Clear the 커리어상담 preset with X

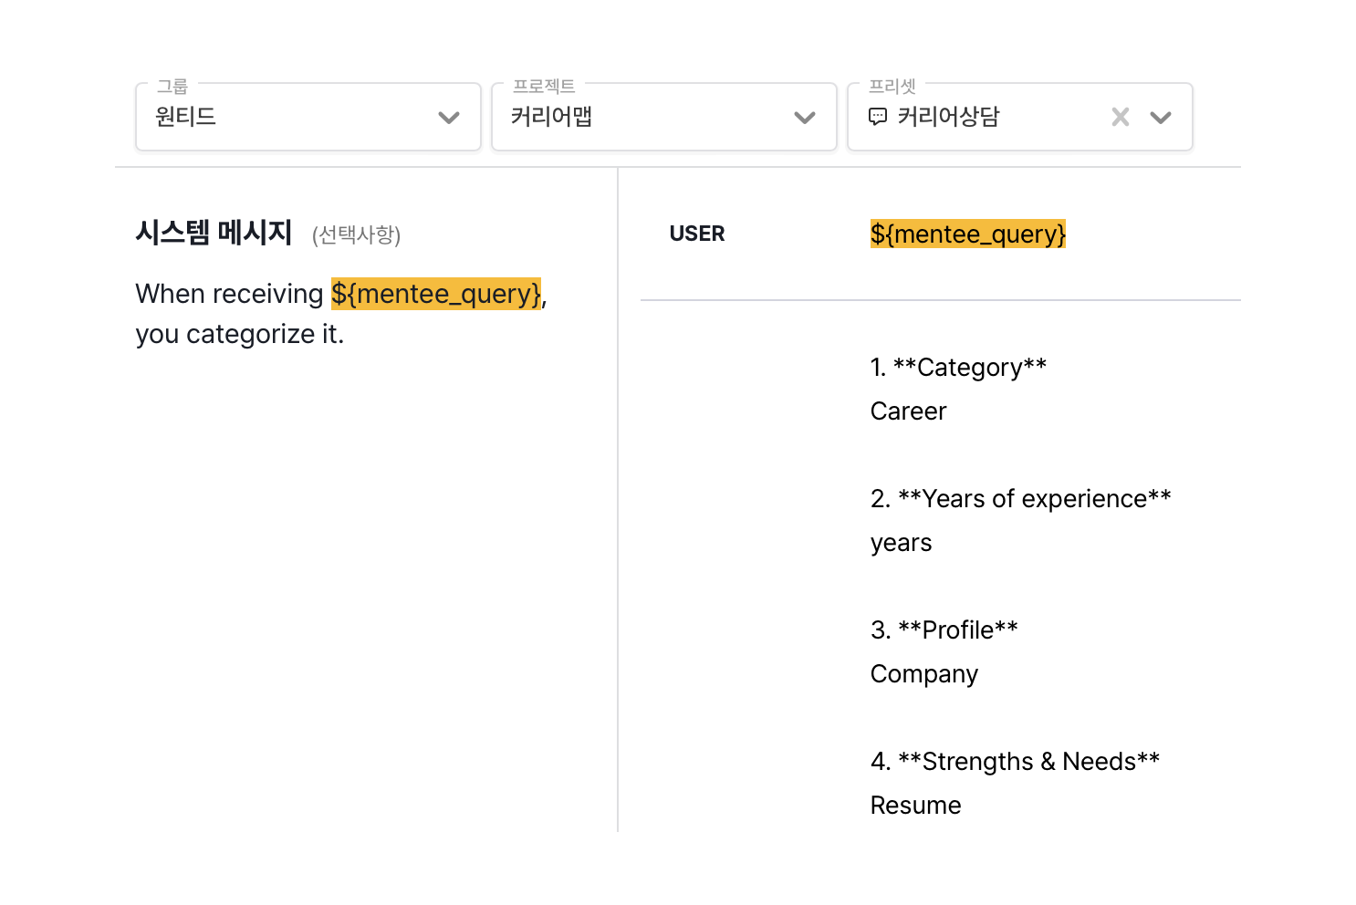(1121, 117)
